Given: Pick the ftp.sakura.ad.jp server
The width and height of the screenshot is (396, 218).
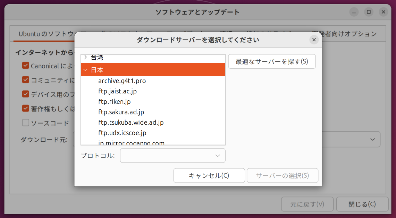Looking at the screenshot, I should [x=121, y=112].
